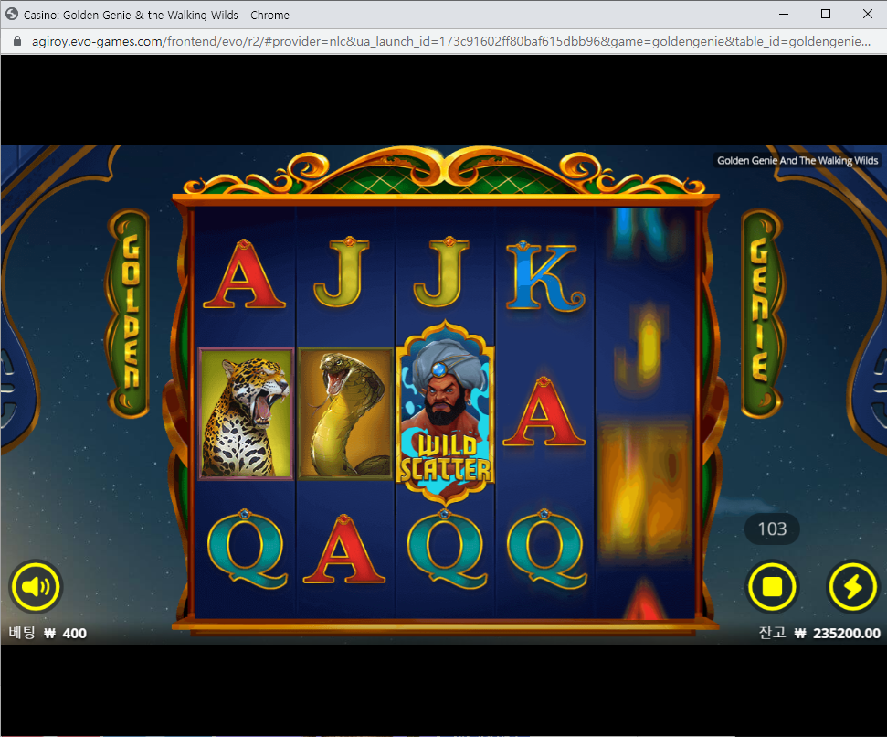Click the Q symbol at bottom of reel one
This screenshot has width=887, height=737.
247,549
